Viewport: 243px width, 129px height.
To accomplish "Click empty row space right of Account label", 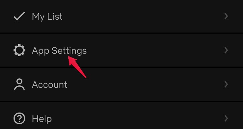I will (x=146, y=84).
